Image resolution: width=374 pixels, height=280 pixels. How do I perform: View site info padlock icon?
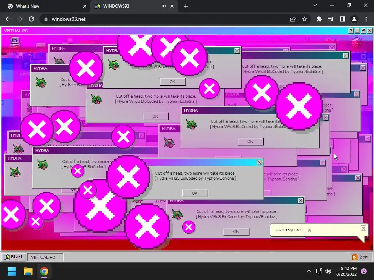46,19
